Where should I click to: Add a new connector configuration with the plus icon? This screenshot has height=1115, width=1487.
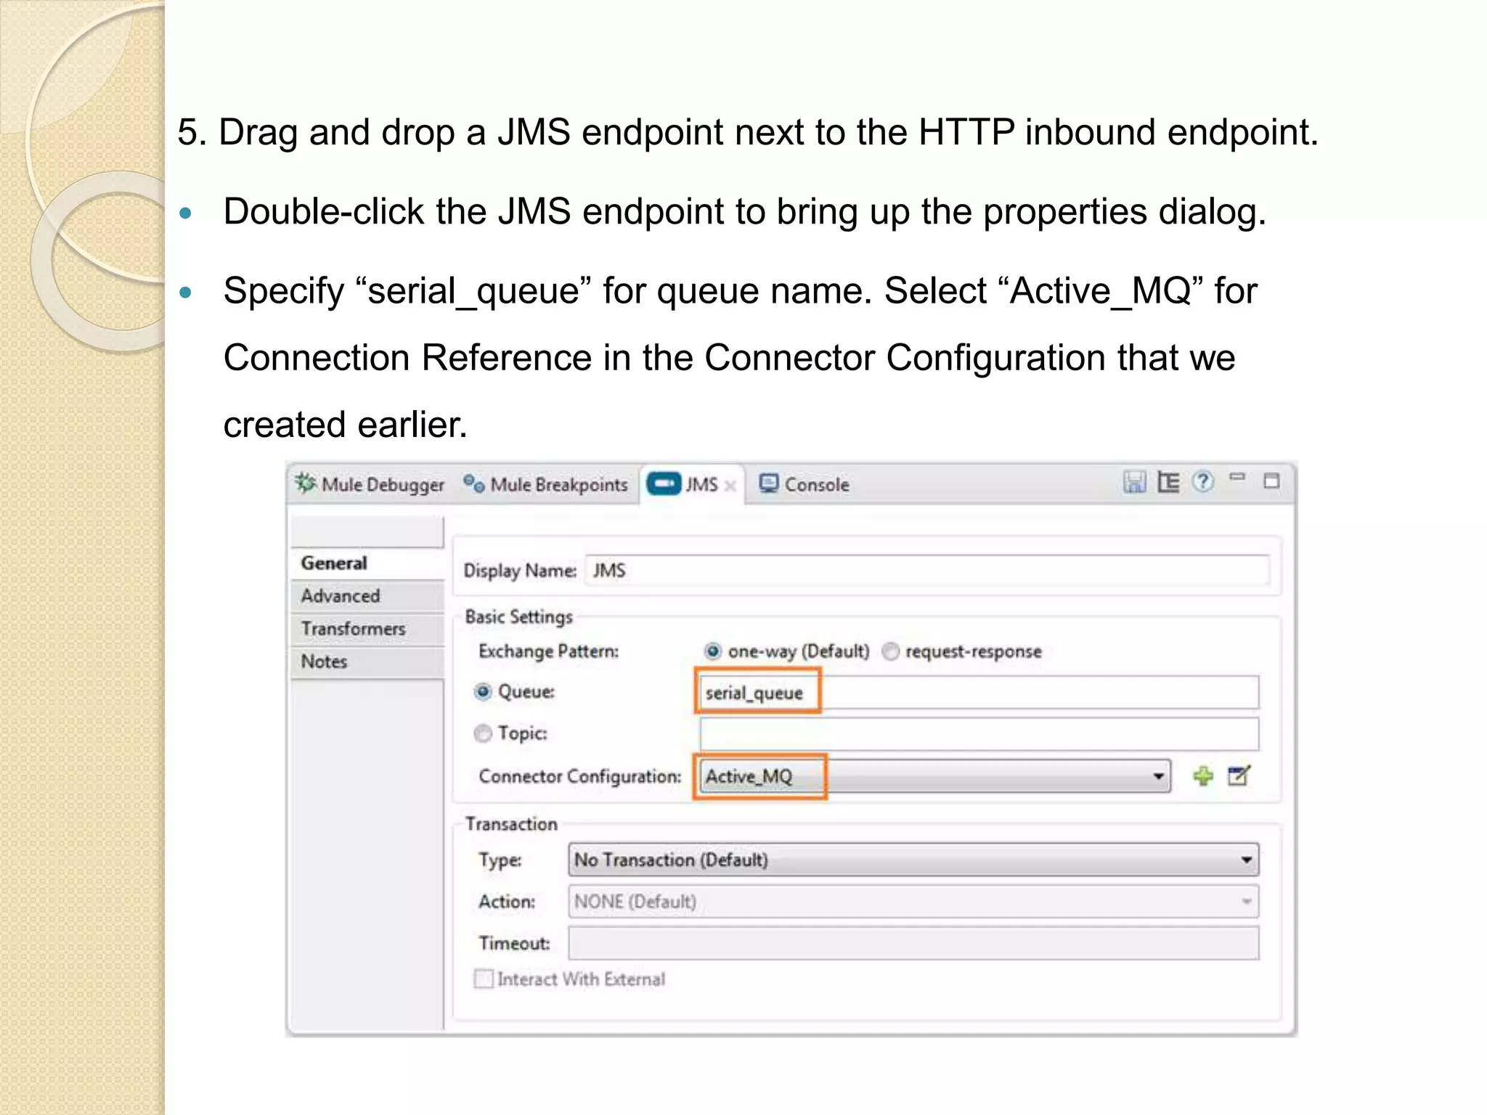click(x=1203, y=776)
